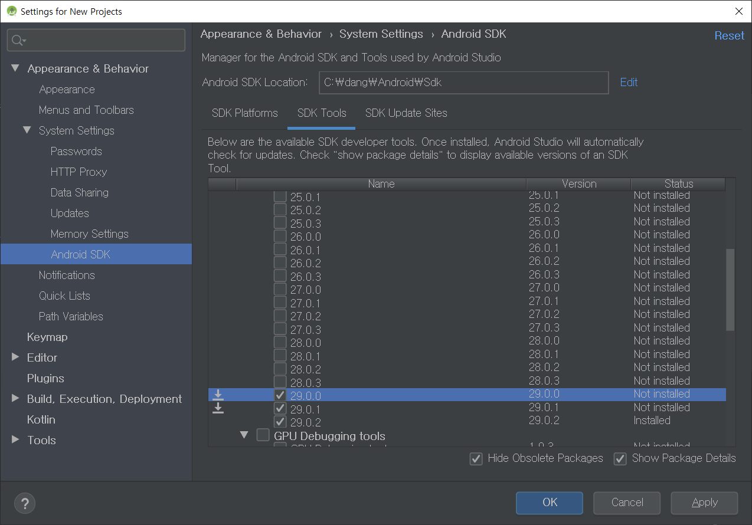Sort by the Name column header

pyautogui.click(x=381, y=184)
